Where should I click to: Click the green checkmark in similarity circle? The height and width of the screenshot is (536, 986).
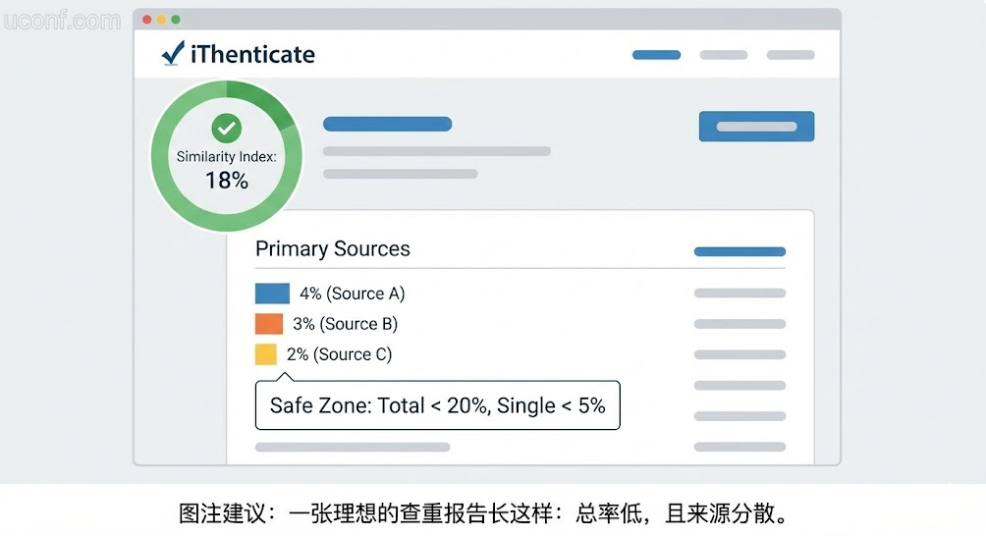[227, 128]
